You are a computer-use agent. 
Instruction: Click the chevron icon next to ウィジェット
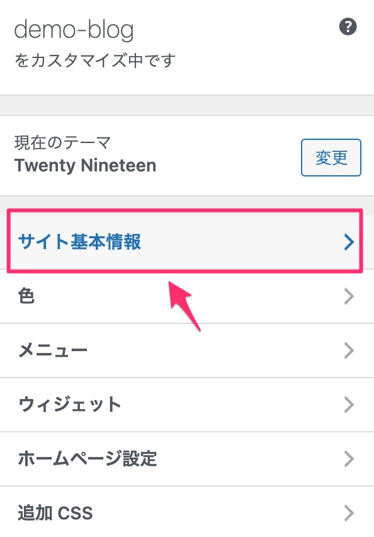349,405
